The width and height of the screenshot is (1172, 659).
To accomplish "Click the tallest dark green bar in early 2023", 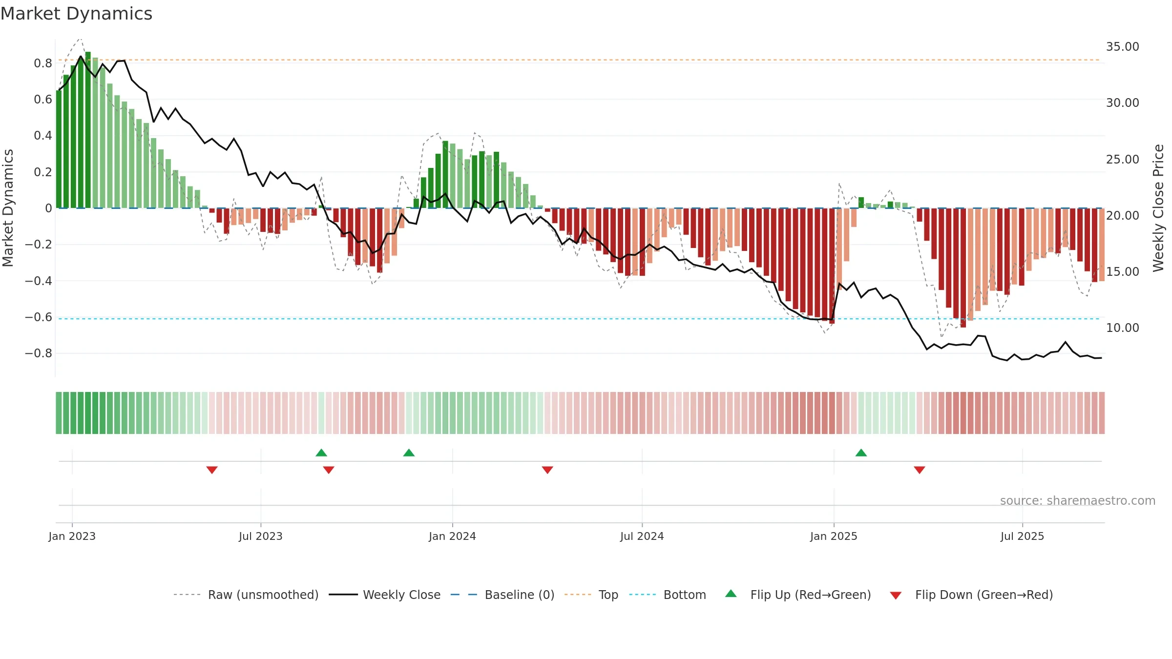I will (88, 130).
